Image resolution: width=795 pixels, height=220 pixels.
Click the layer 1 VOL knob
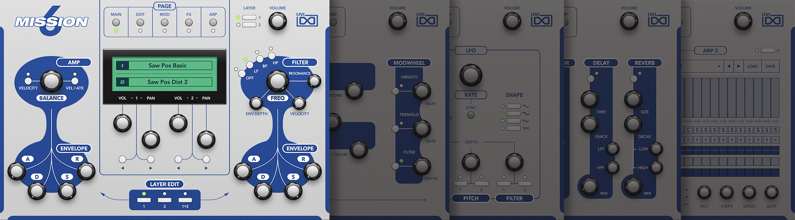tap(123, 123)
